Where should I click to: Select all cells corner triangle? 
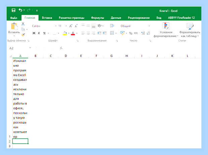click(10, 56)
